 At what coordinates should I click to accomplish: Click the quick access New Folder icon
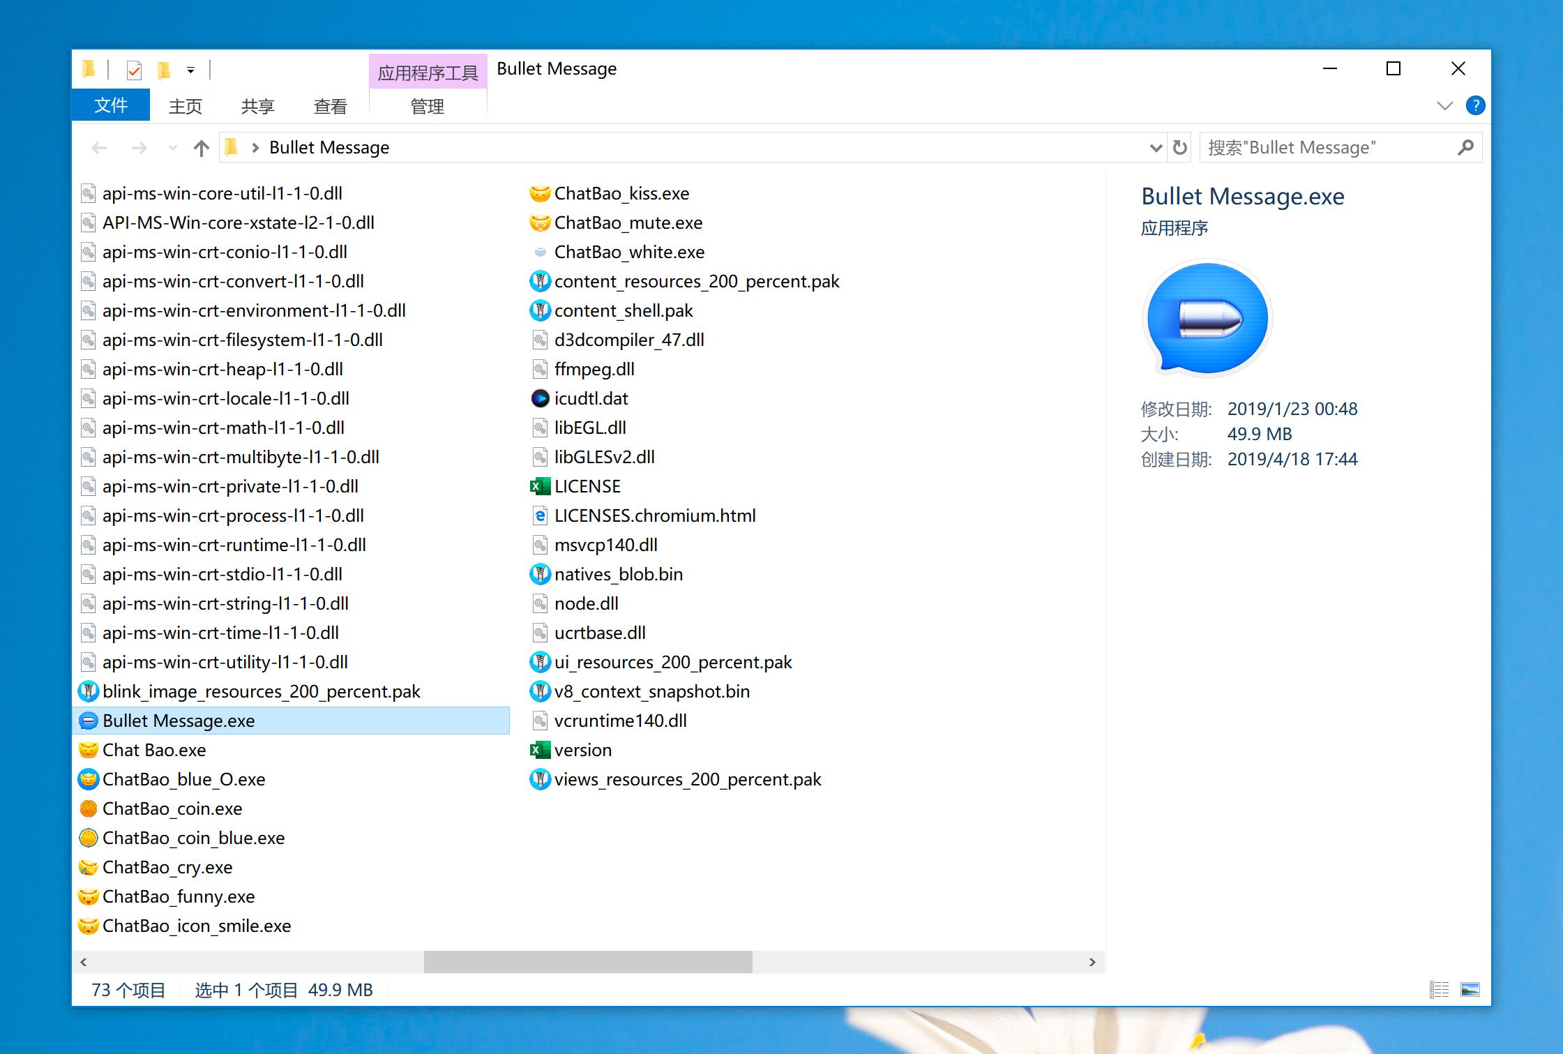164,70
